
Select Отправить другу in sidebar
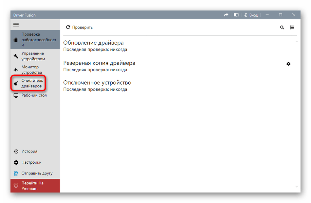tap(34, 173)
